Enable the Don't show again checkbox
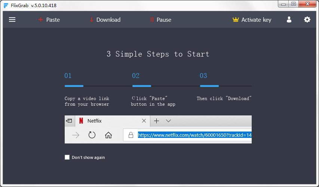The image size is (319, 187). point(67,157)
